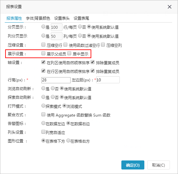
Task: Close the 报表设置 dialog with X icon
Action: click(170, 7)
